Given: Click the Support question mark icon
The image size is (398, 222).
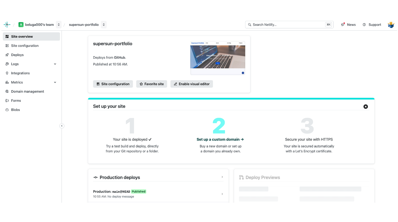Looking at the screenshot, I should (364, 25).
